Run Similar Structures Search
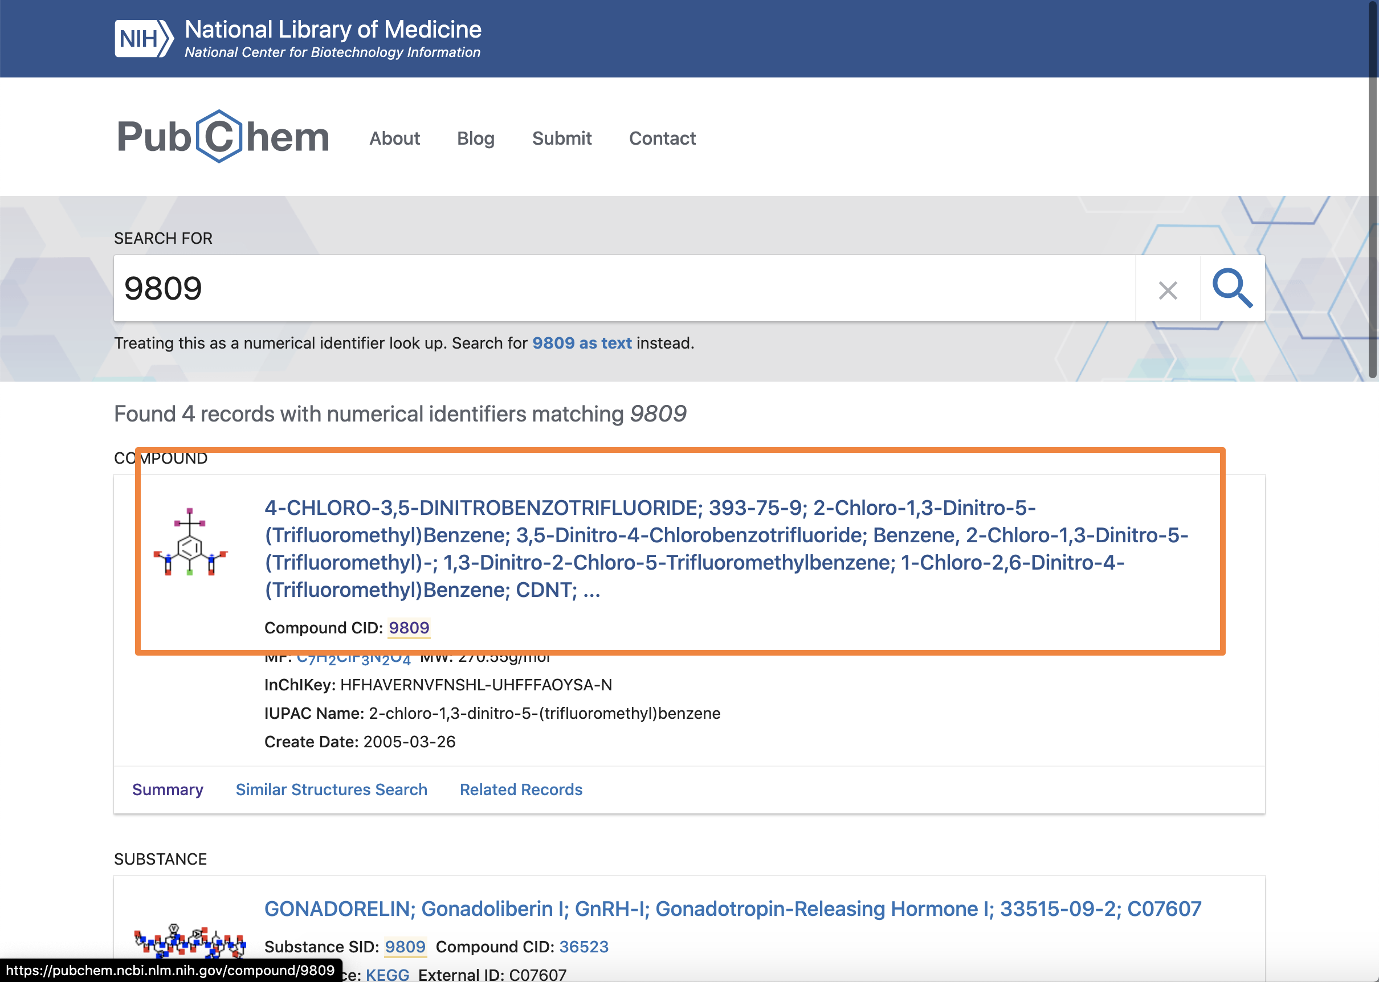The image size is (1379, 982). click(x=332, y=789)
